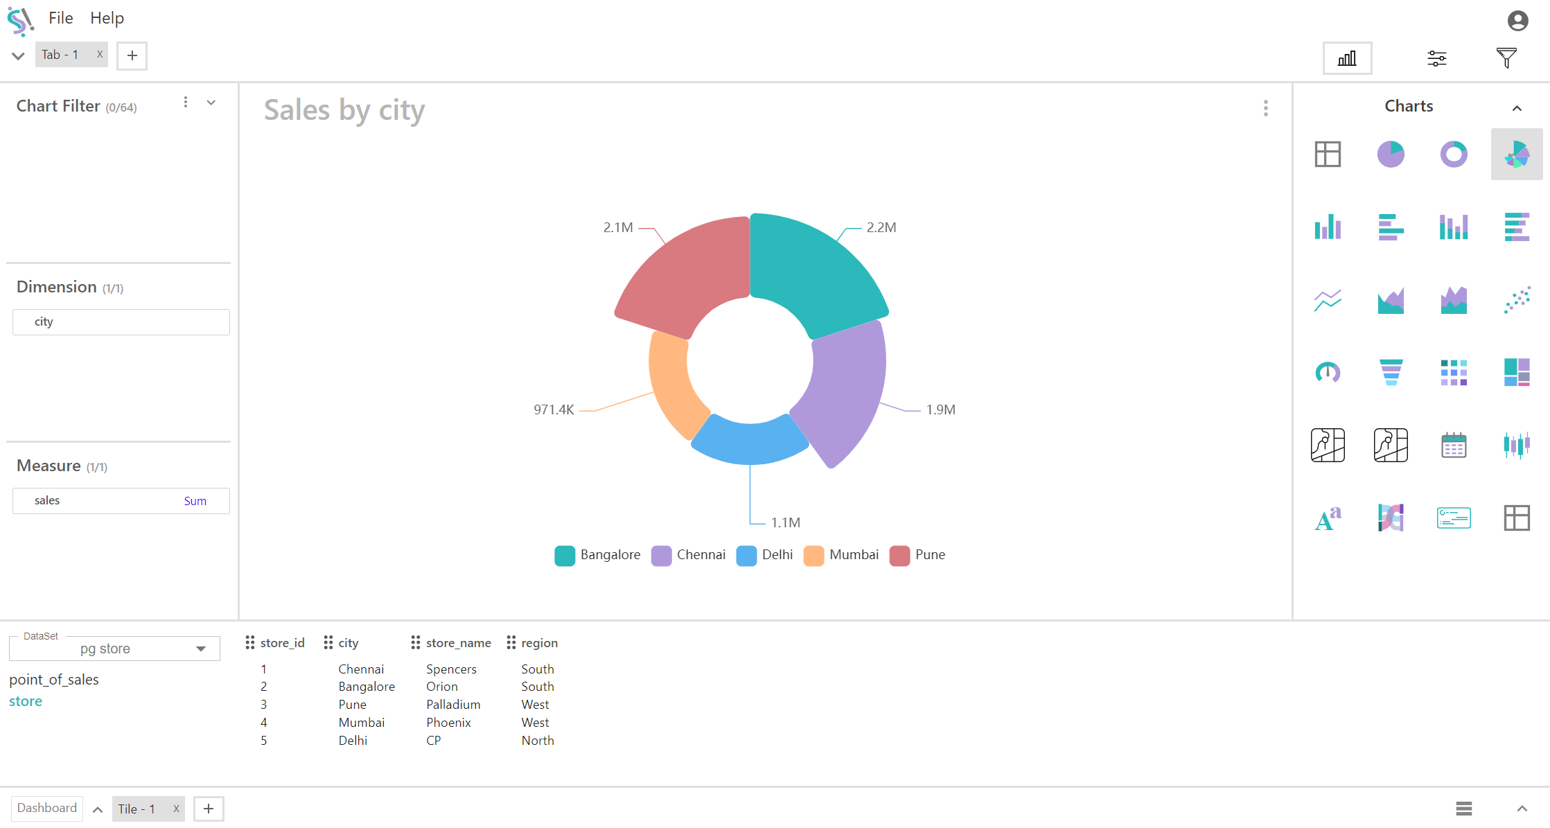Click the Sum aggregation on sales

point(195,501)
